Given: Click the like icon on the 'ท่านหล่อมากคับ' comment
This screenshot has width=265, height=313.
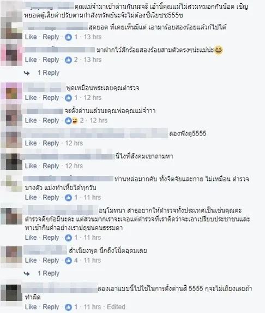Looking at the screenshot, I should (x=68, y=198).
